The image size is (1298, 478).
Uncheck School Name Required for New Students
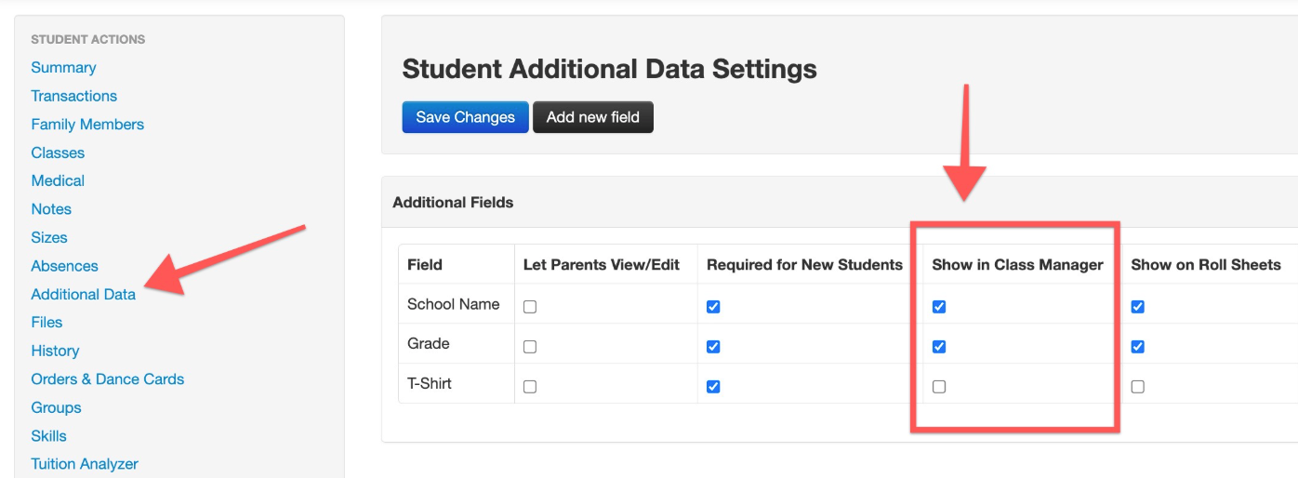tap(713, 307)
